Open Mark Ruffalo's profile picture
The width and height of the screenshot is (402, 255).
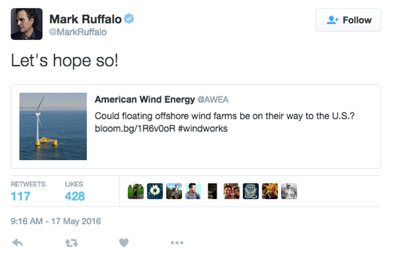point(27,24)
